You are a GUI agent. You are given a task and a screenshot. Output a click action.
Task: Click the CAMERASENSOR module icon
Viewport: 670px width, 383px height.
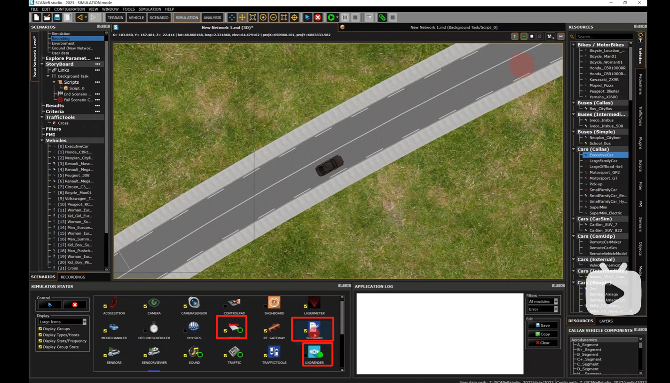point(194,303)
